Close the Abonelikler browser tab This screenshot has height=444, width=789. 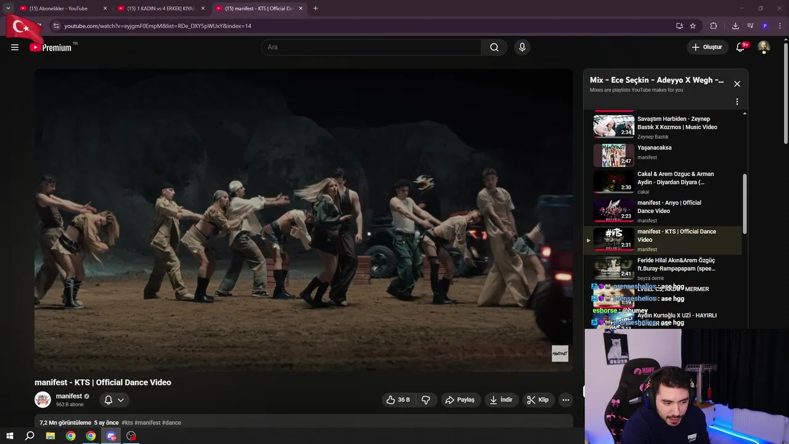pyautogui.click(x=105, y=9)
